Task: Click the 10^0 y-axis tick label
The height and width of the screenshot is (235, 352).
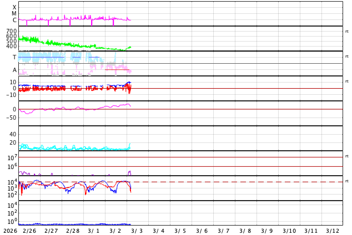Action: pos(11,221)
